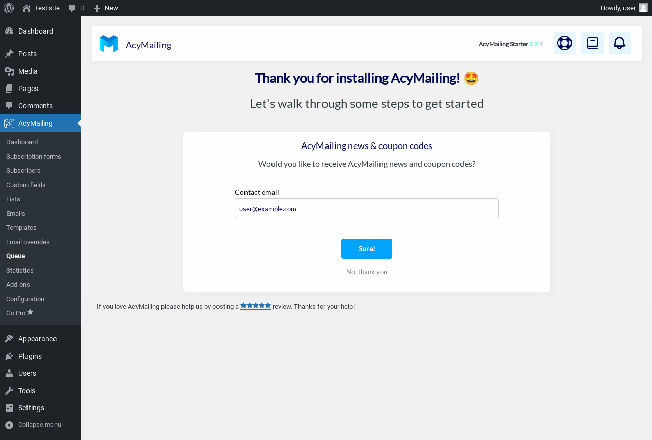Open Subscription forms in the AcyMailing submenu

[x=34, y=156]
